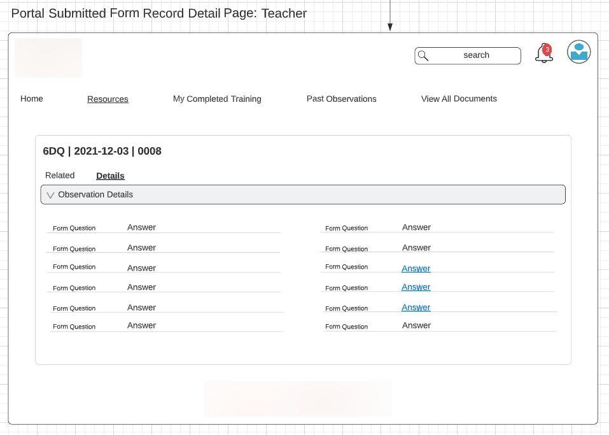This screenshot has height=435, width=609.
Task: Open My Completed Training page
Action: click(217, 99)
